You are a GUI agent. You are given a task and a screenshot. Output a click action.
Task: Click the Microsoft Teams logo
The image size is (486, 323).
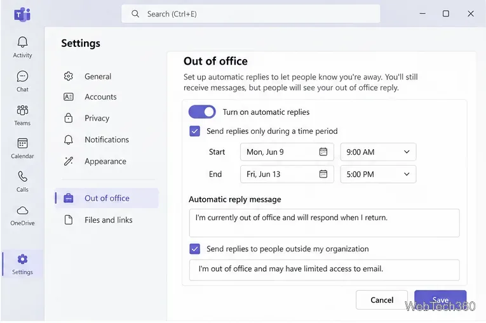(x=22, y=14)
